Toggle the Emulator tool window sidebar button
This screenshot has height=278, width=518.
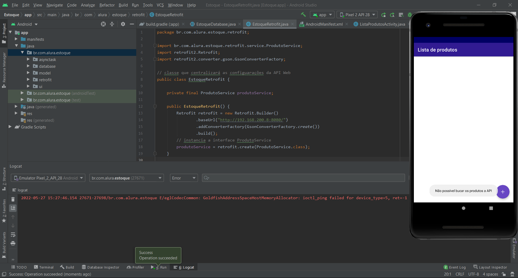pyautogui.click(x=514, y=249)
